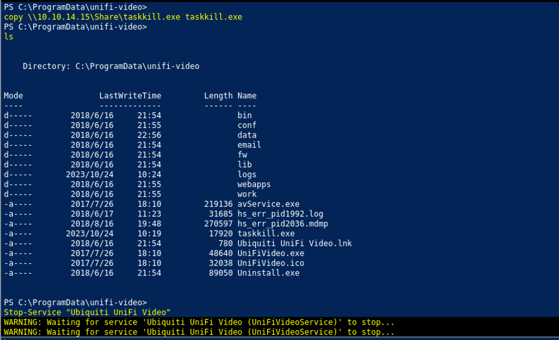The width and height of the screenshot is (559, 340).
Task: Click the Directory path line
Action: pyautogui.click(x=111, y=66)
